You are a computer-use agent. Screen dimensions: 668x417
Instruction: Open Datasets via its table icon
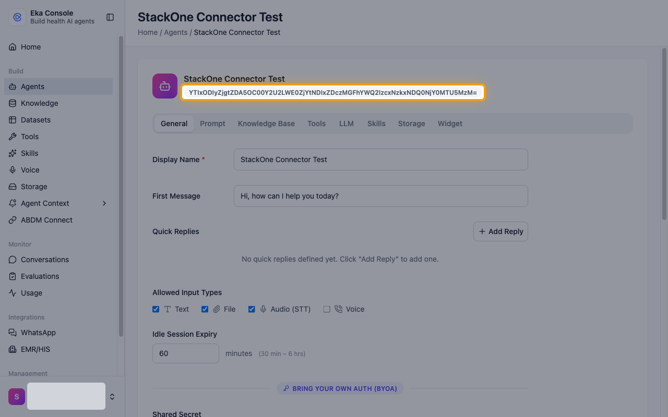(13, 120)
